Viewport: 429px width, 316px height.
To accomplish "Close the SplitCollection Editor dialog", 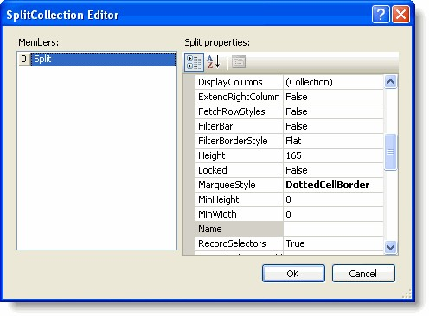I will [x=400, y=14].
